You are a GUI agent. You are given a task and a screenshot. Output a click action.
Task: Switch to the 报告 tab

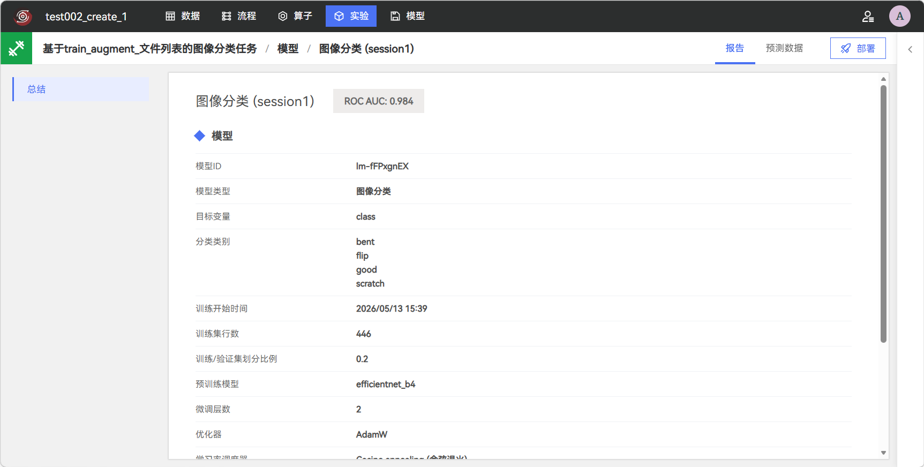(735, 48)
